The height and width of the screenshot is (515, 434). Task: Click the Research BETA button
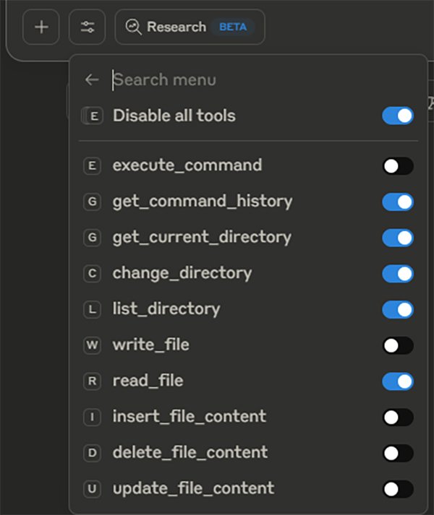(190, 27)
